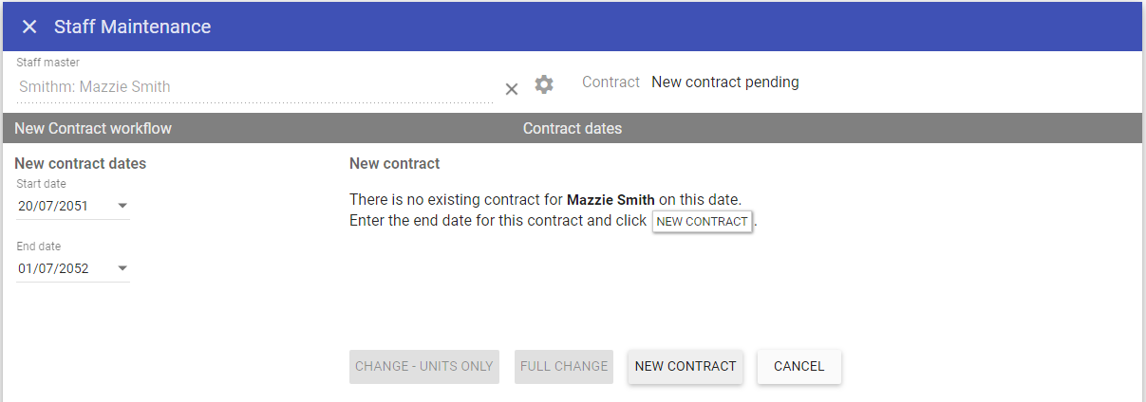The image size is (1146, 402).
Task: Click the bold Mazzie Smith name
Action: 611,200
